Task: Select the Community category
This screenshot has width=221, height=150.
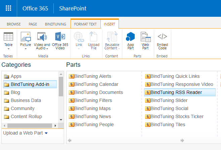Action: click(19, 108)
